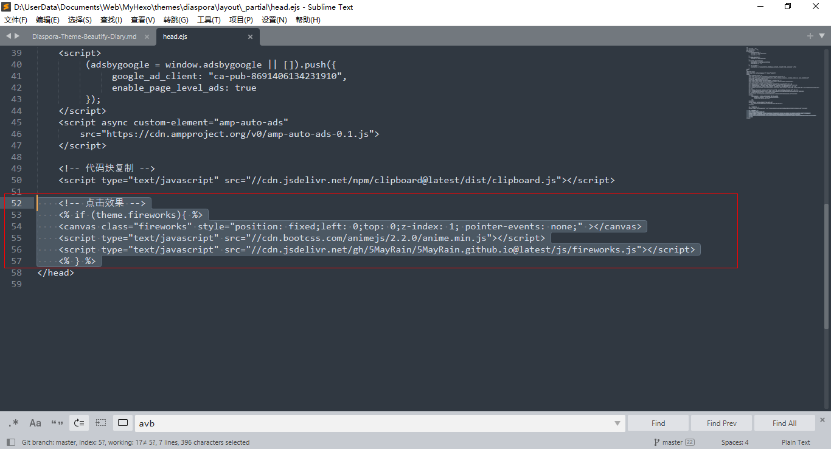This screenshot has width=831, height=449.
Task: Go to the previous tab arrow
Action: coord(8,36)
